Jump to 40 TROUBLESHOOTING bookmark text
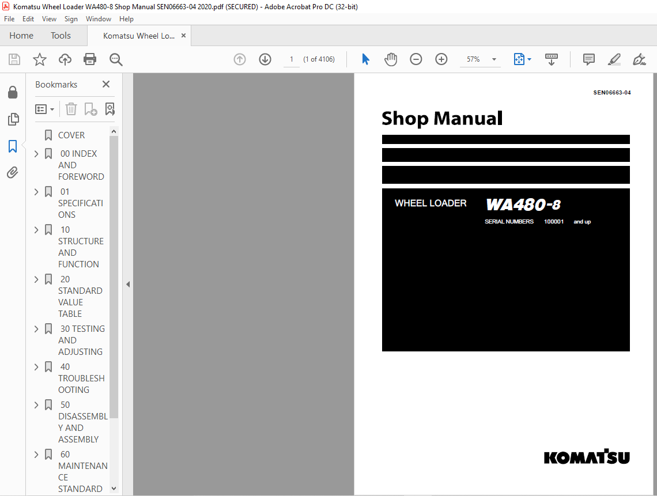 [81, 378]
